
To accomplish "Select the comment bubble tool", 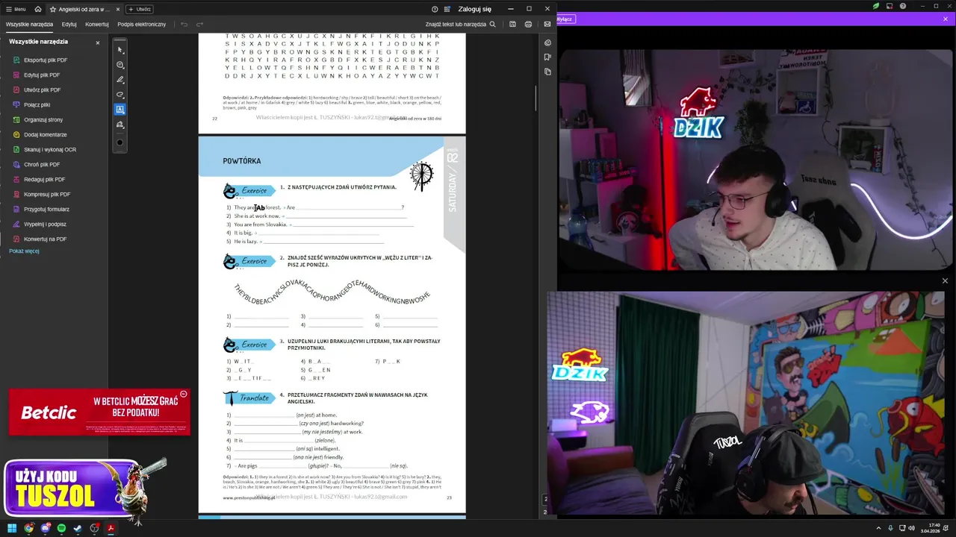I will coord(120,65).
